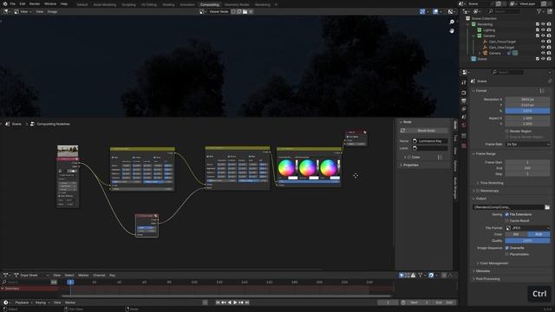Click the first color wheel in the color balance node
The height and width of the screenshot is (312, 555).
pyautogui.click(x=286, y=167)
